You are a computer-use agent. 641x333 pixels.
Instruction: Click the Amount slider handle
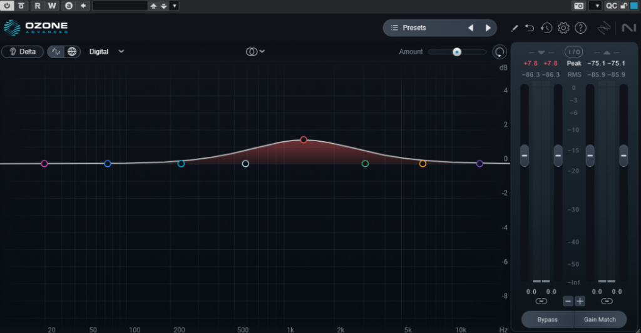coord(457,52)
